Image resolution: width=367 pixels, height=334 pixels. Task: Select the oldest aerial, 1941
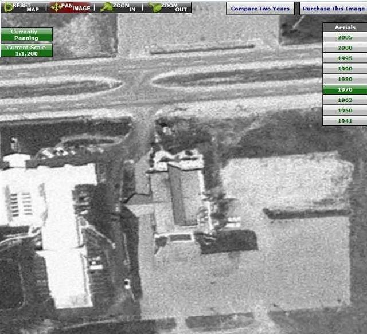point(345,121)
